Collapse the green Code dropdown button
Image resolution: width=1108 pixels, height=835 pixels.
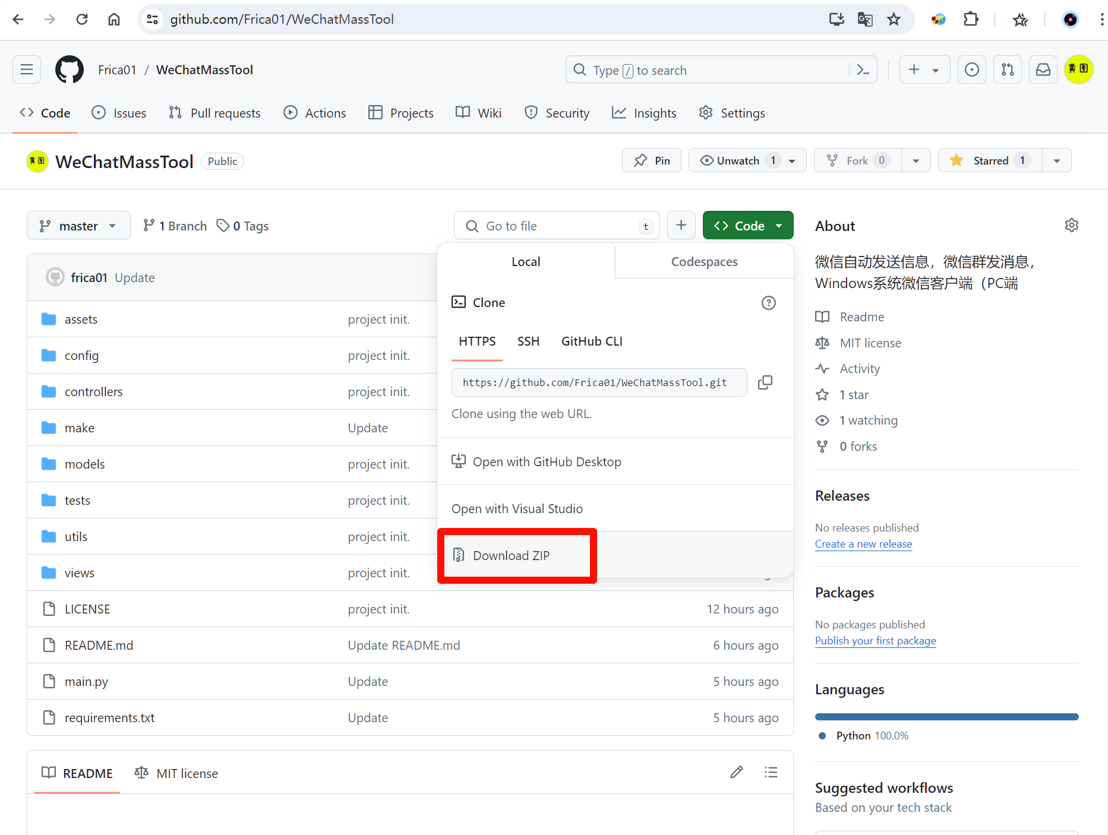point(748,226)
